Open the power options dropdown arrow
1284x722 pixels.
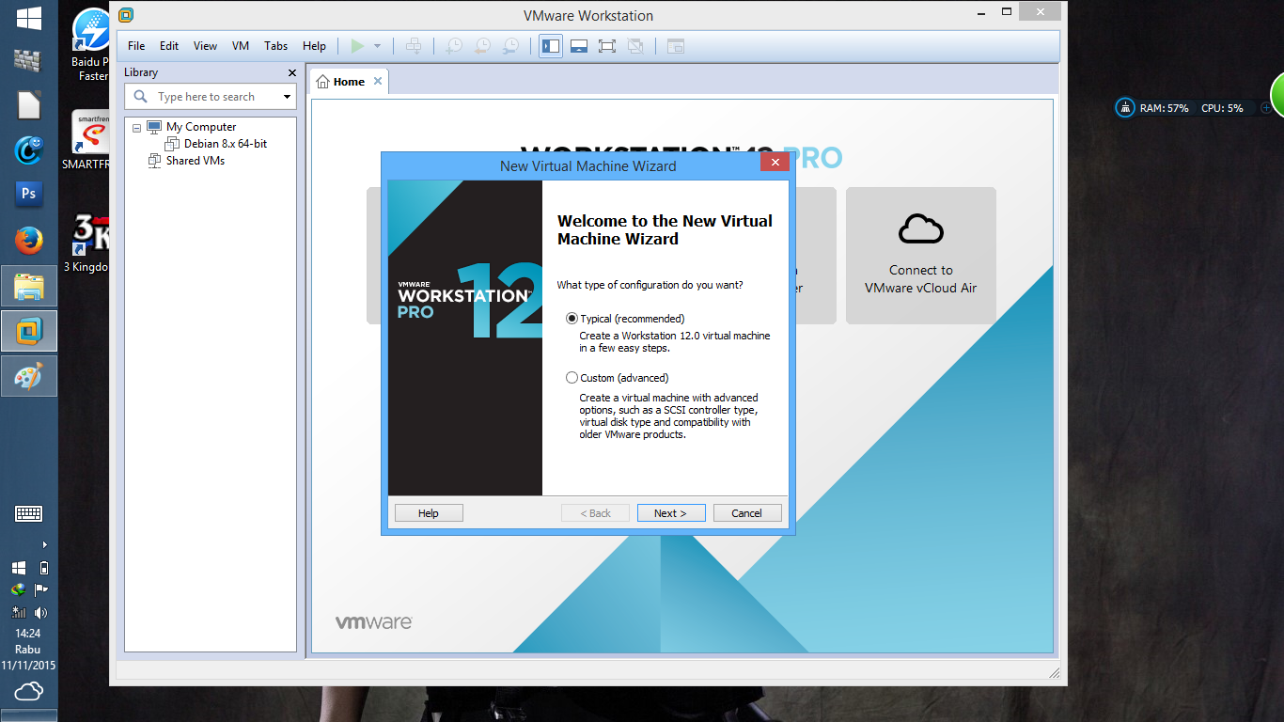pyautogui.click(x=377, y=46)
